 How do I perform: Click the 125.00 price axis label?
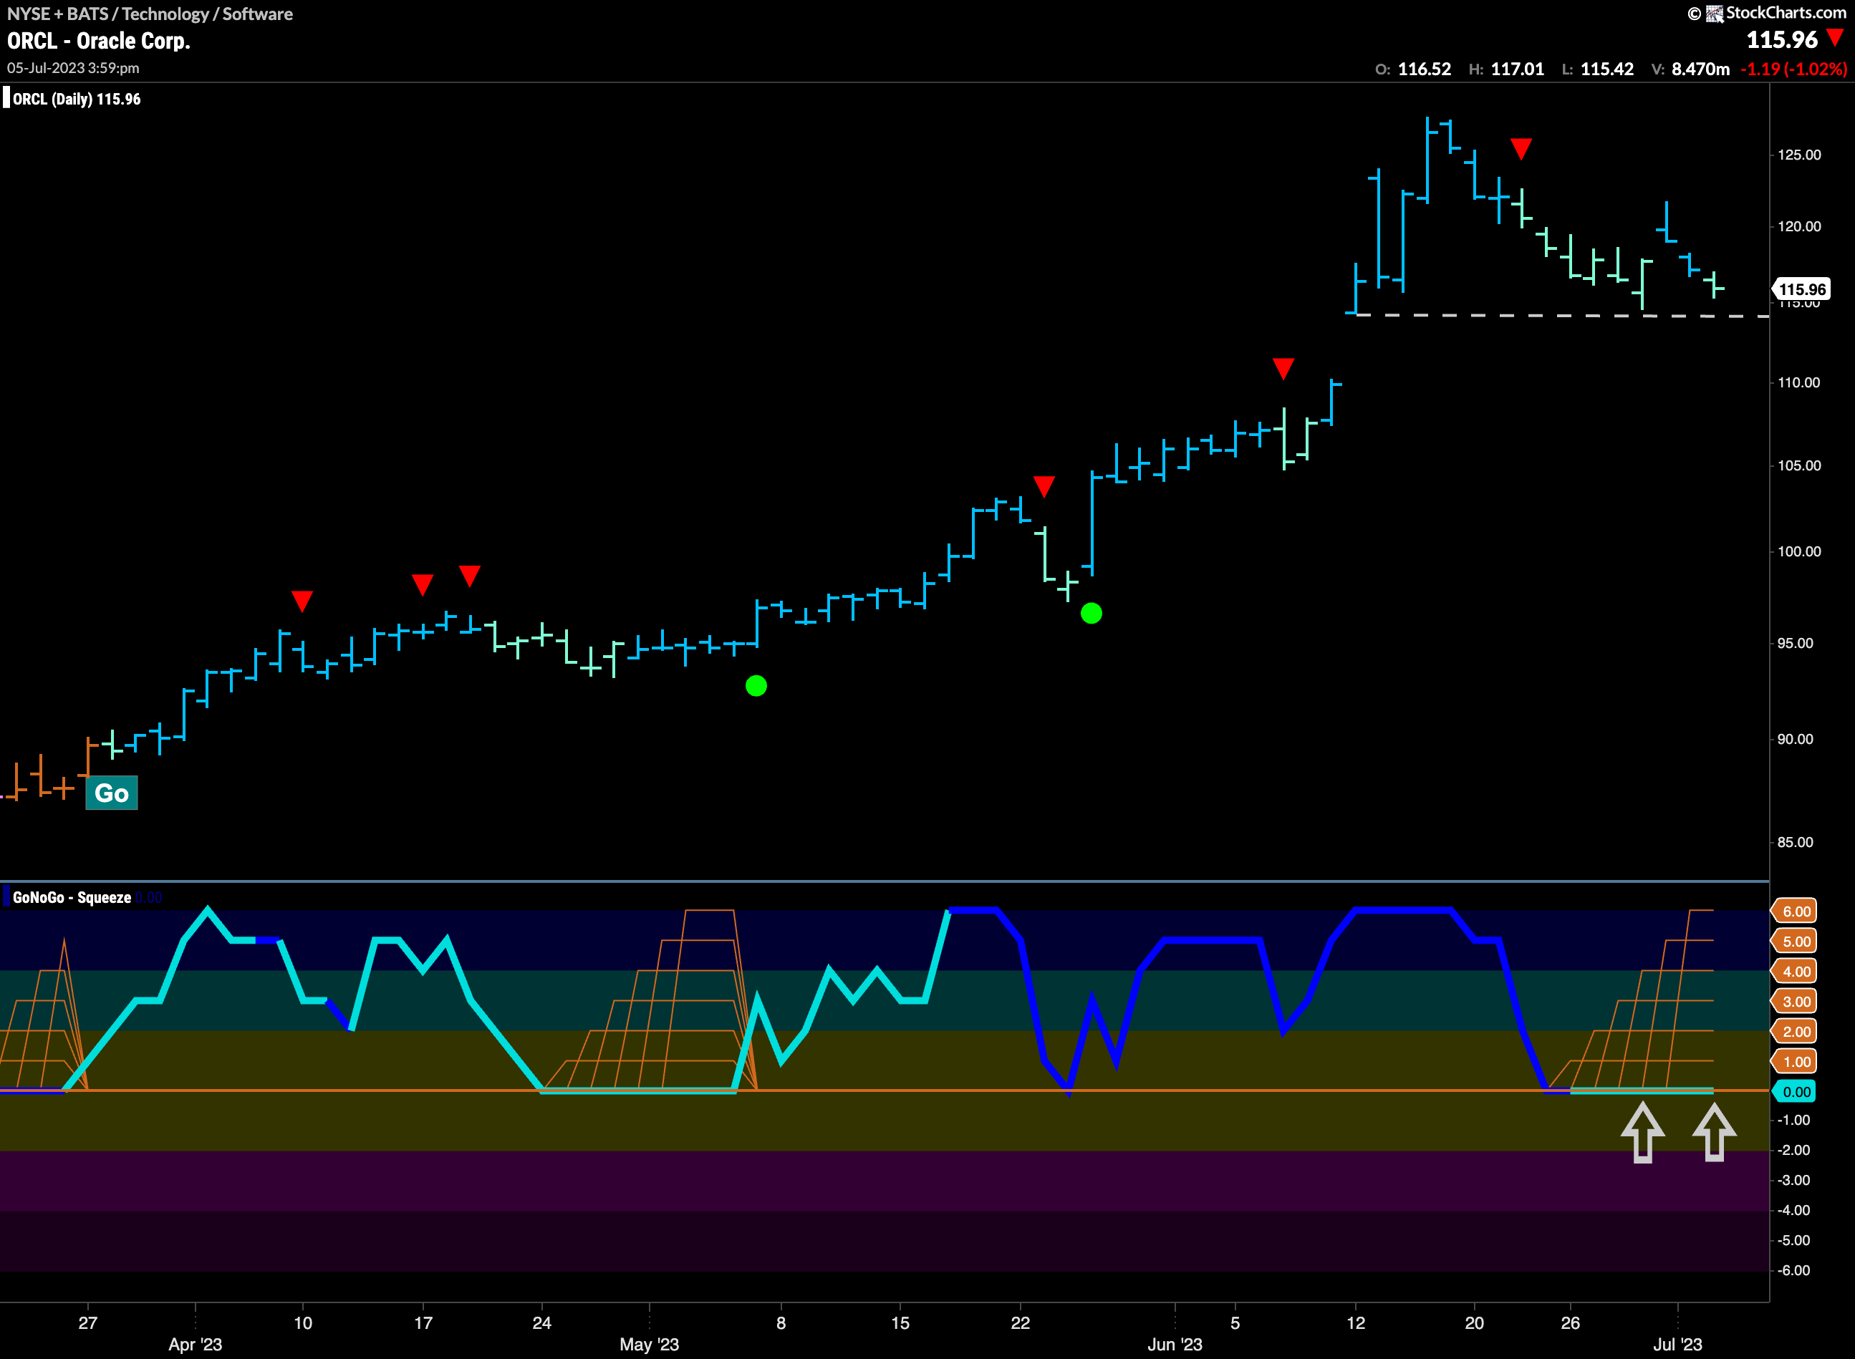coord(1799,155)
